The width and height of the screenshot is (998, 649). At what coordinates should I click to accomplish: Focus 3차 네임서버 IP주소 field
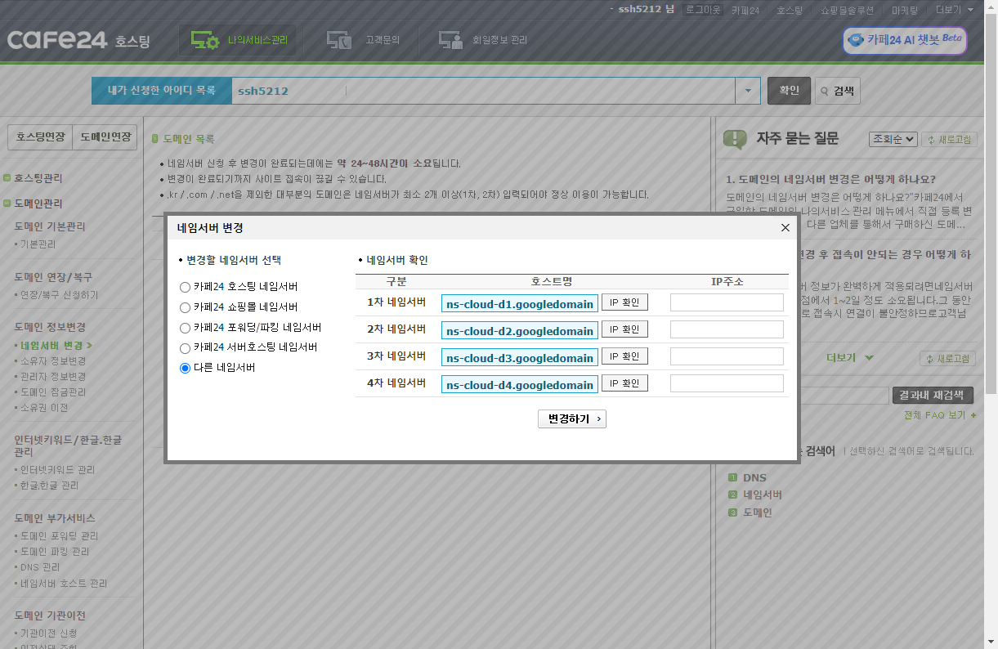pyautogui.click(x=727, y=356)
